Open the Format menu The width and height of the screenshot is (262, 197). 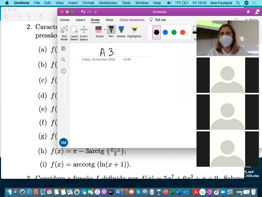(88, 3)
